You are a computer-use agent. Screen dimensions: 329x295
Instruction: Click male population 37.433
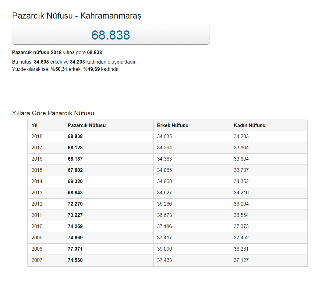point(164,260)
